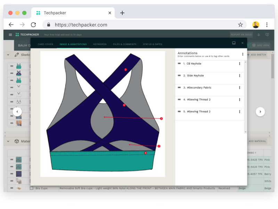Close the card dialog
This screenshot has height=209, width=278.
tap(242, 43)
